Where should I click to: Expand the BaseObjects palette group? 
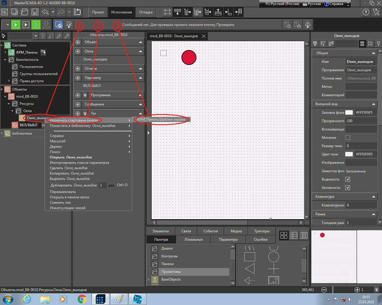click(149, 280)
